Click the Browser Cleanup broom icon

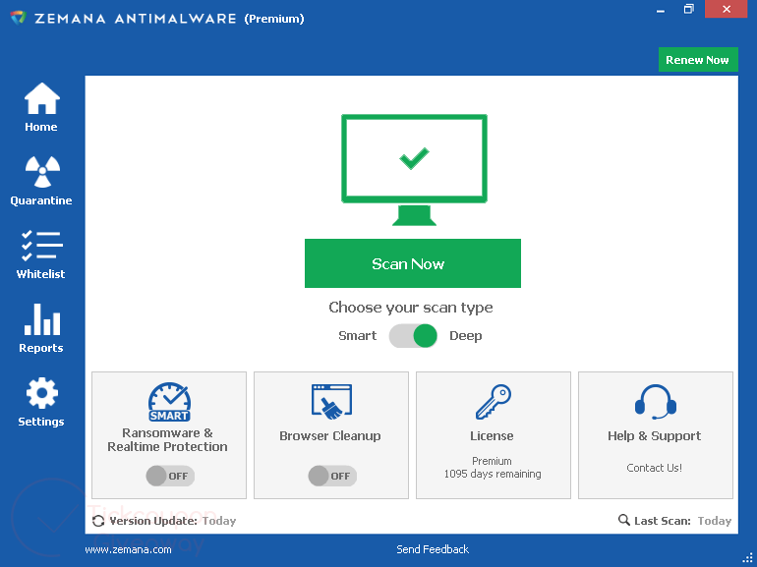click(x=331, y=402)
